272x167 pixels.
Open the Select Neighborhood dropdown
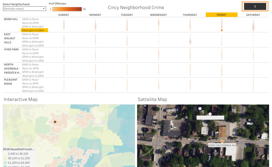point(24,8)
